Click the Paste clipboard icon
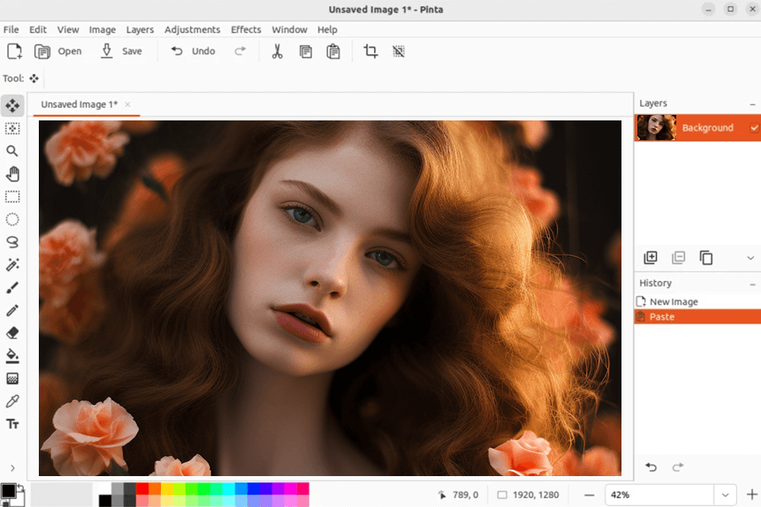This screenshot has height=507, width=761. [333, 51]
